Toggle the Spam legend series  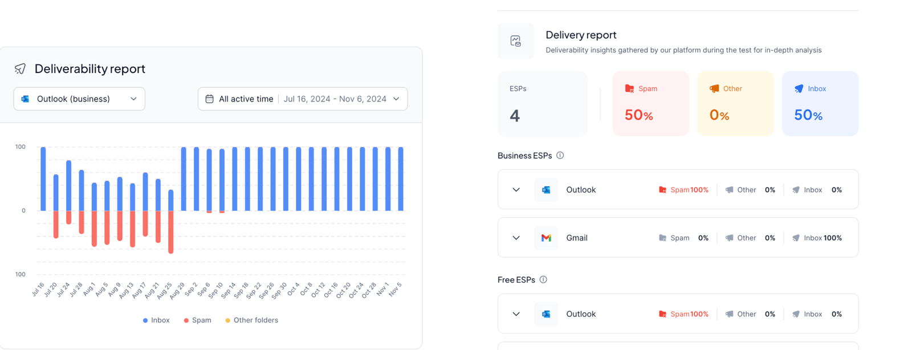[x=197, y=320]
